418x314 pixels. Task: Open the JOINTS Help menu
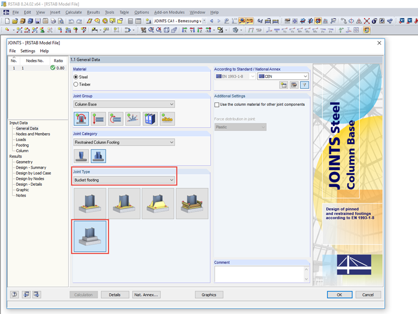click(x=44, y=51)
